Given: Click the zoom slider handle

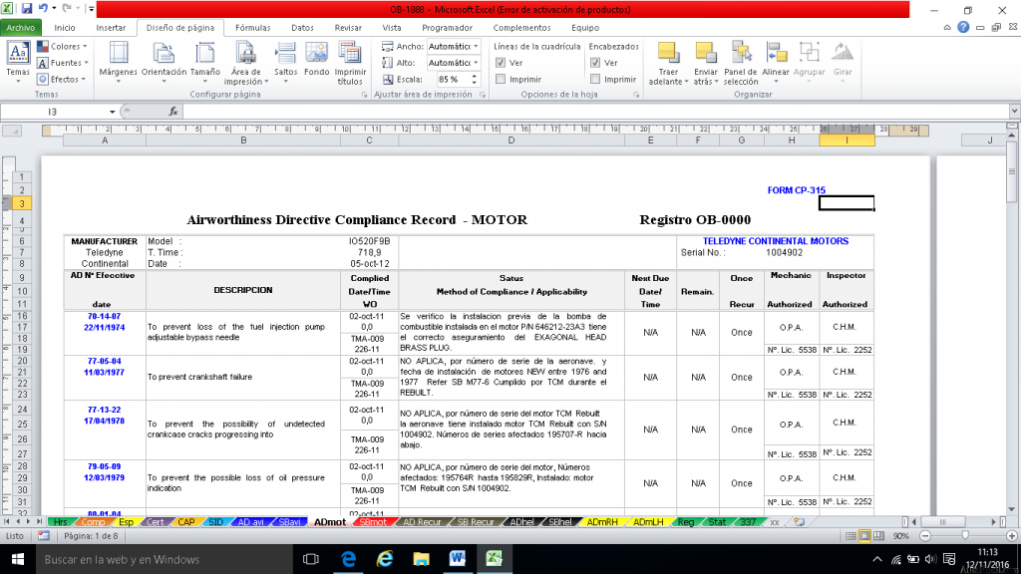Looking at the screenshot, I should pyautogui.click(x=965, y=536).
